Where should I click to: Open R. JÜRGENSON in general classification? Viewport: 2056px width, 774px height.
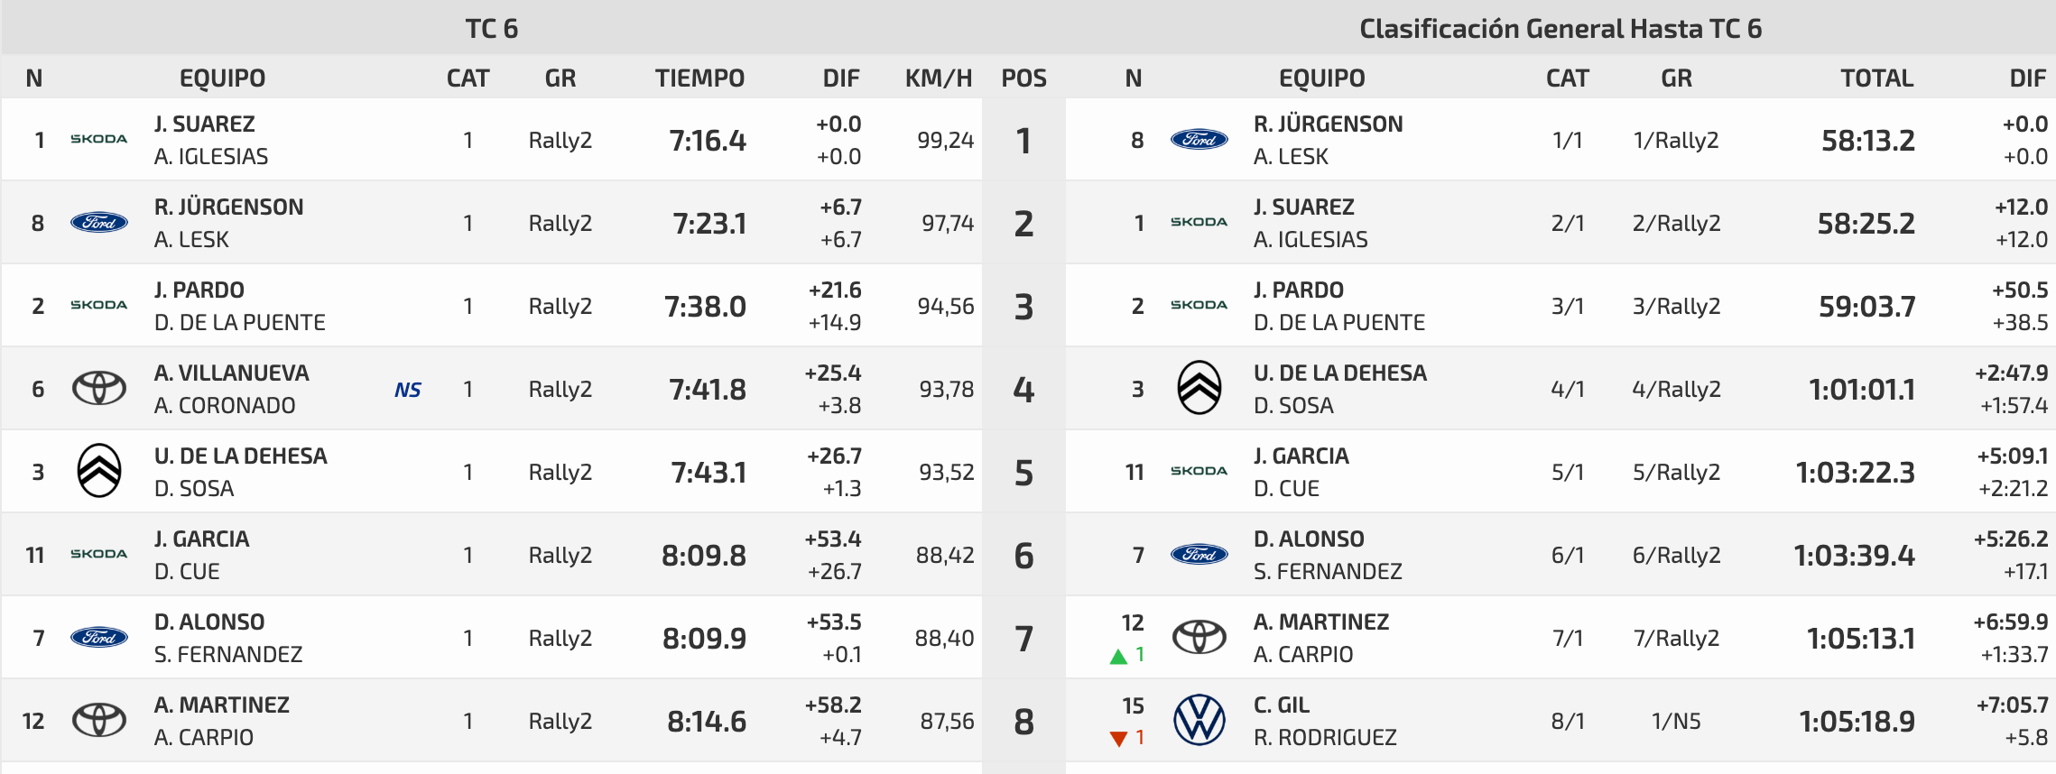point(1328,124)
